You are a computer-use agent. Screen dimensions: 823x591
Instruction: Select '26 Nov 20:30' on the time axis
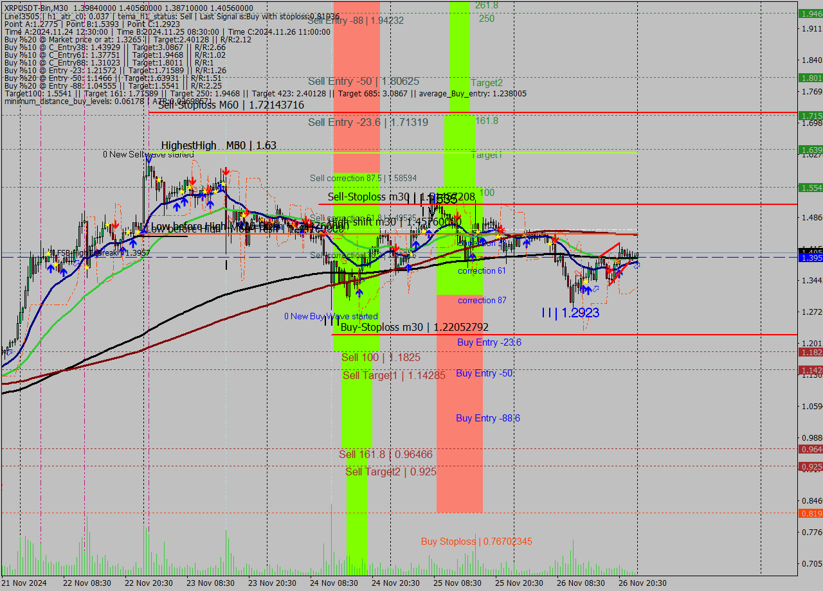click(x=643, y=583)
